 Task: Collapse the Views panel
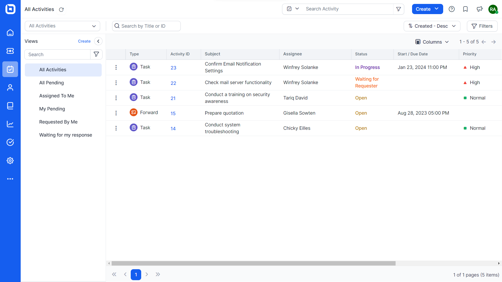click(x=98, y=41)
